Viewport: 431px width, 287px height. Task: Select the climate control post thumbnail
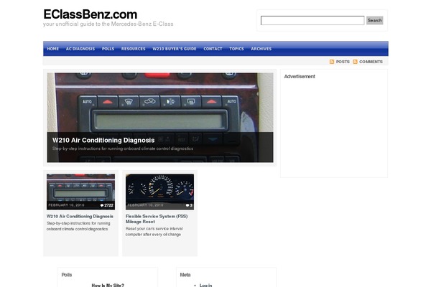pos(80,191)
